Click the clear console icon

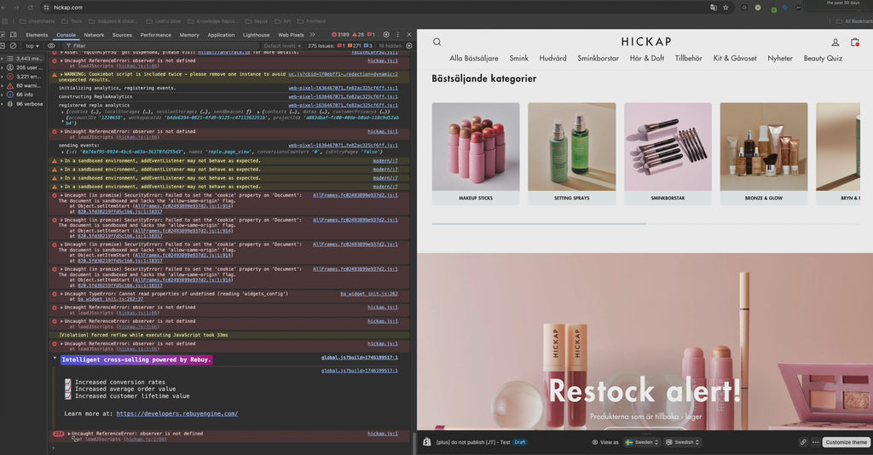click(13, 46)
